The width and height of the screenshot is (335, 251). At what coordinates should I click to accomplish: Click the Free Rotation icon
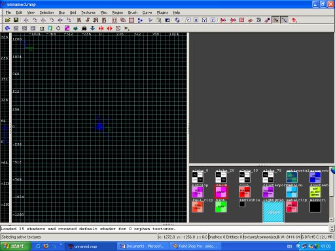pos(177,20)
